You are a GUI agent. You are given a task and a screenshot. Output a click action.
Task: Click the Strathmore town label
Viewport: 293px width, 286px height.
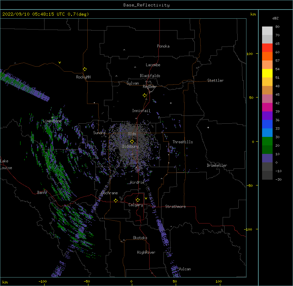click(175, 207)
